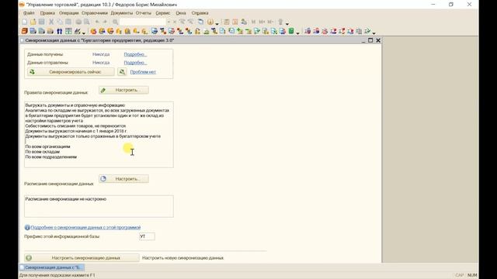Click the По всем организациям line
The height and width of the screenshot is (279, 497).
pyautogui.click(x=47, y=146)
